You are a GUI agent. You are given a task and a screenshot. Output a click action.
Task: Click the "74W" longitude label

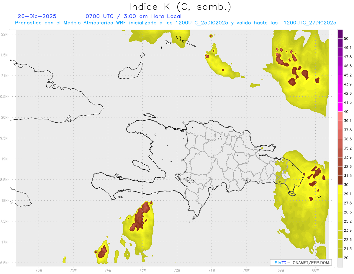coord(108,270)
